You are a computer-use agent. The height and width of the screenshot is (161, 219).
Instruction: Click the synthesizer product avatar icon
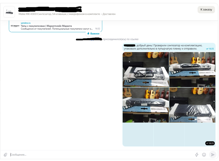9,12
